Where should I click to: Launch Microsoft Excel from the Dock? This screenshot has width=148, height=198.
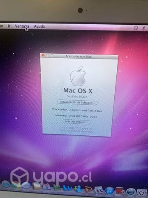tap(57, 188)
